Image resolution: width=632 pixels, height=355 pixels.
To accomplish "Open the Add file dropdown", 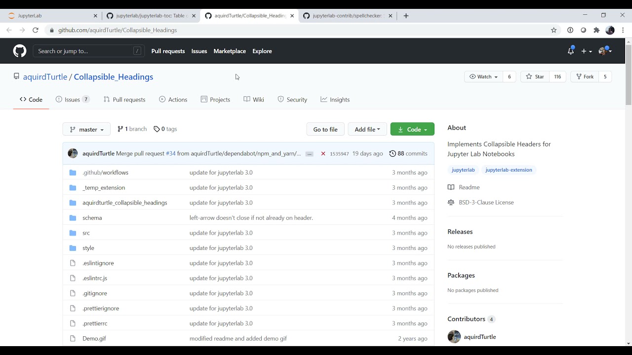I will coord(367,129).
